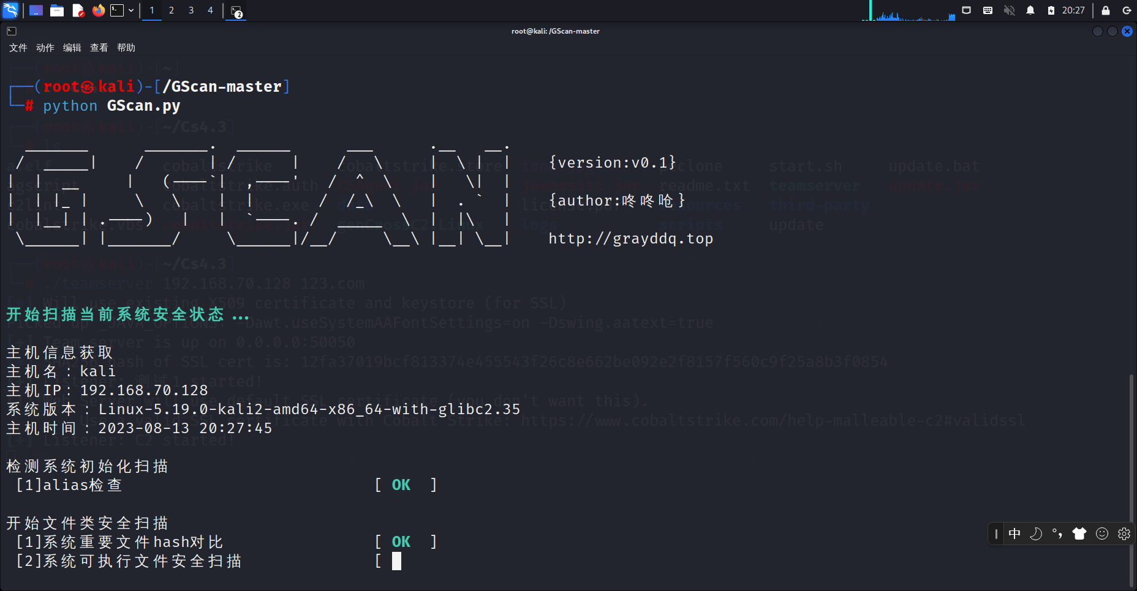Open Fcitx settings via the gear icon
This screenshot has height=591, width=1137.
point(1124,533)
